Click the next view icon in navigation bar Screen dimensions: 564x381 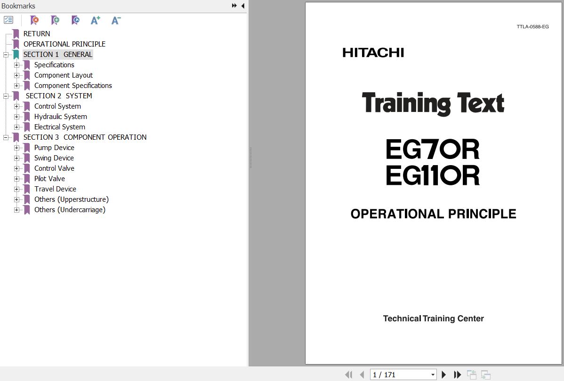pyautogui.click(x=485, y=374)
